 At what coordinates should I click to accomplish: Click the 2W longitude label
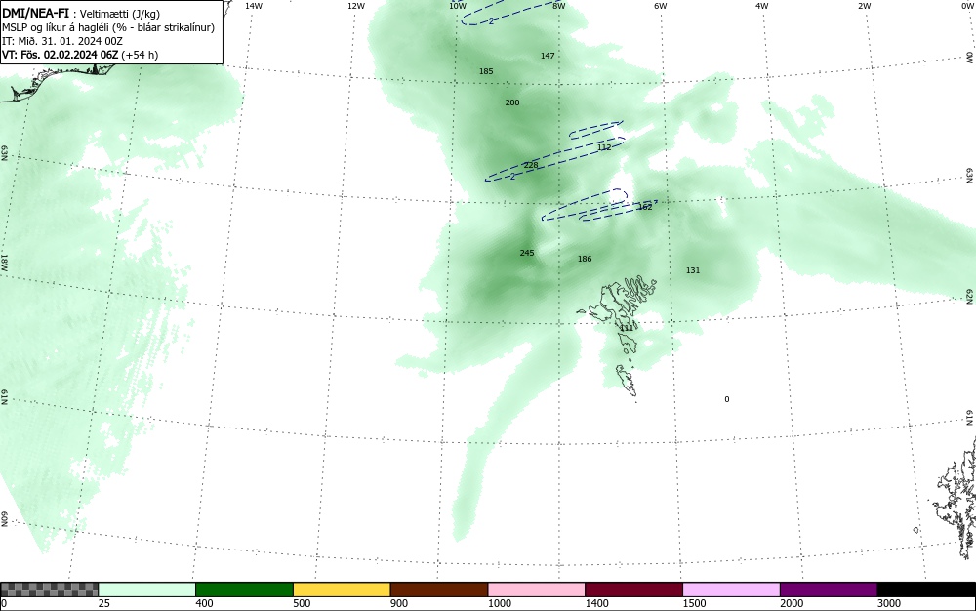click(864, 6)
